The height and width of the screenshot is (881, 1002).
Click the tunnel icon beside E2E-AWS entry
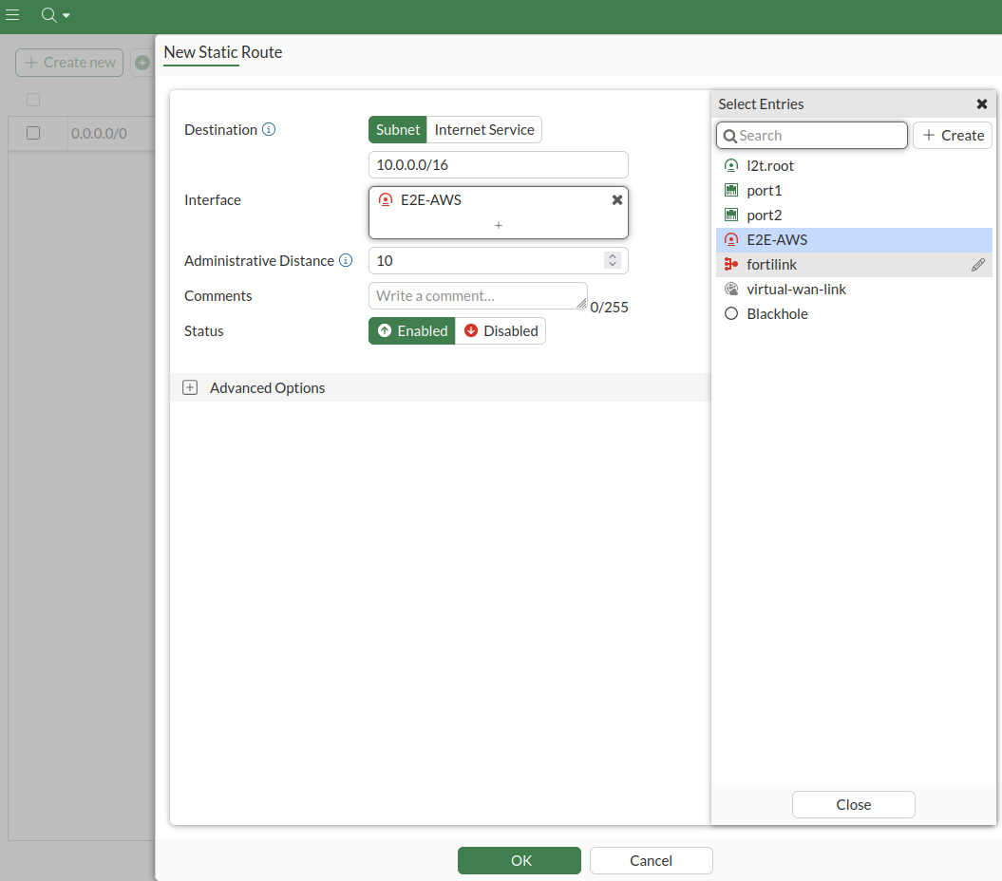[730, 239]
